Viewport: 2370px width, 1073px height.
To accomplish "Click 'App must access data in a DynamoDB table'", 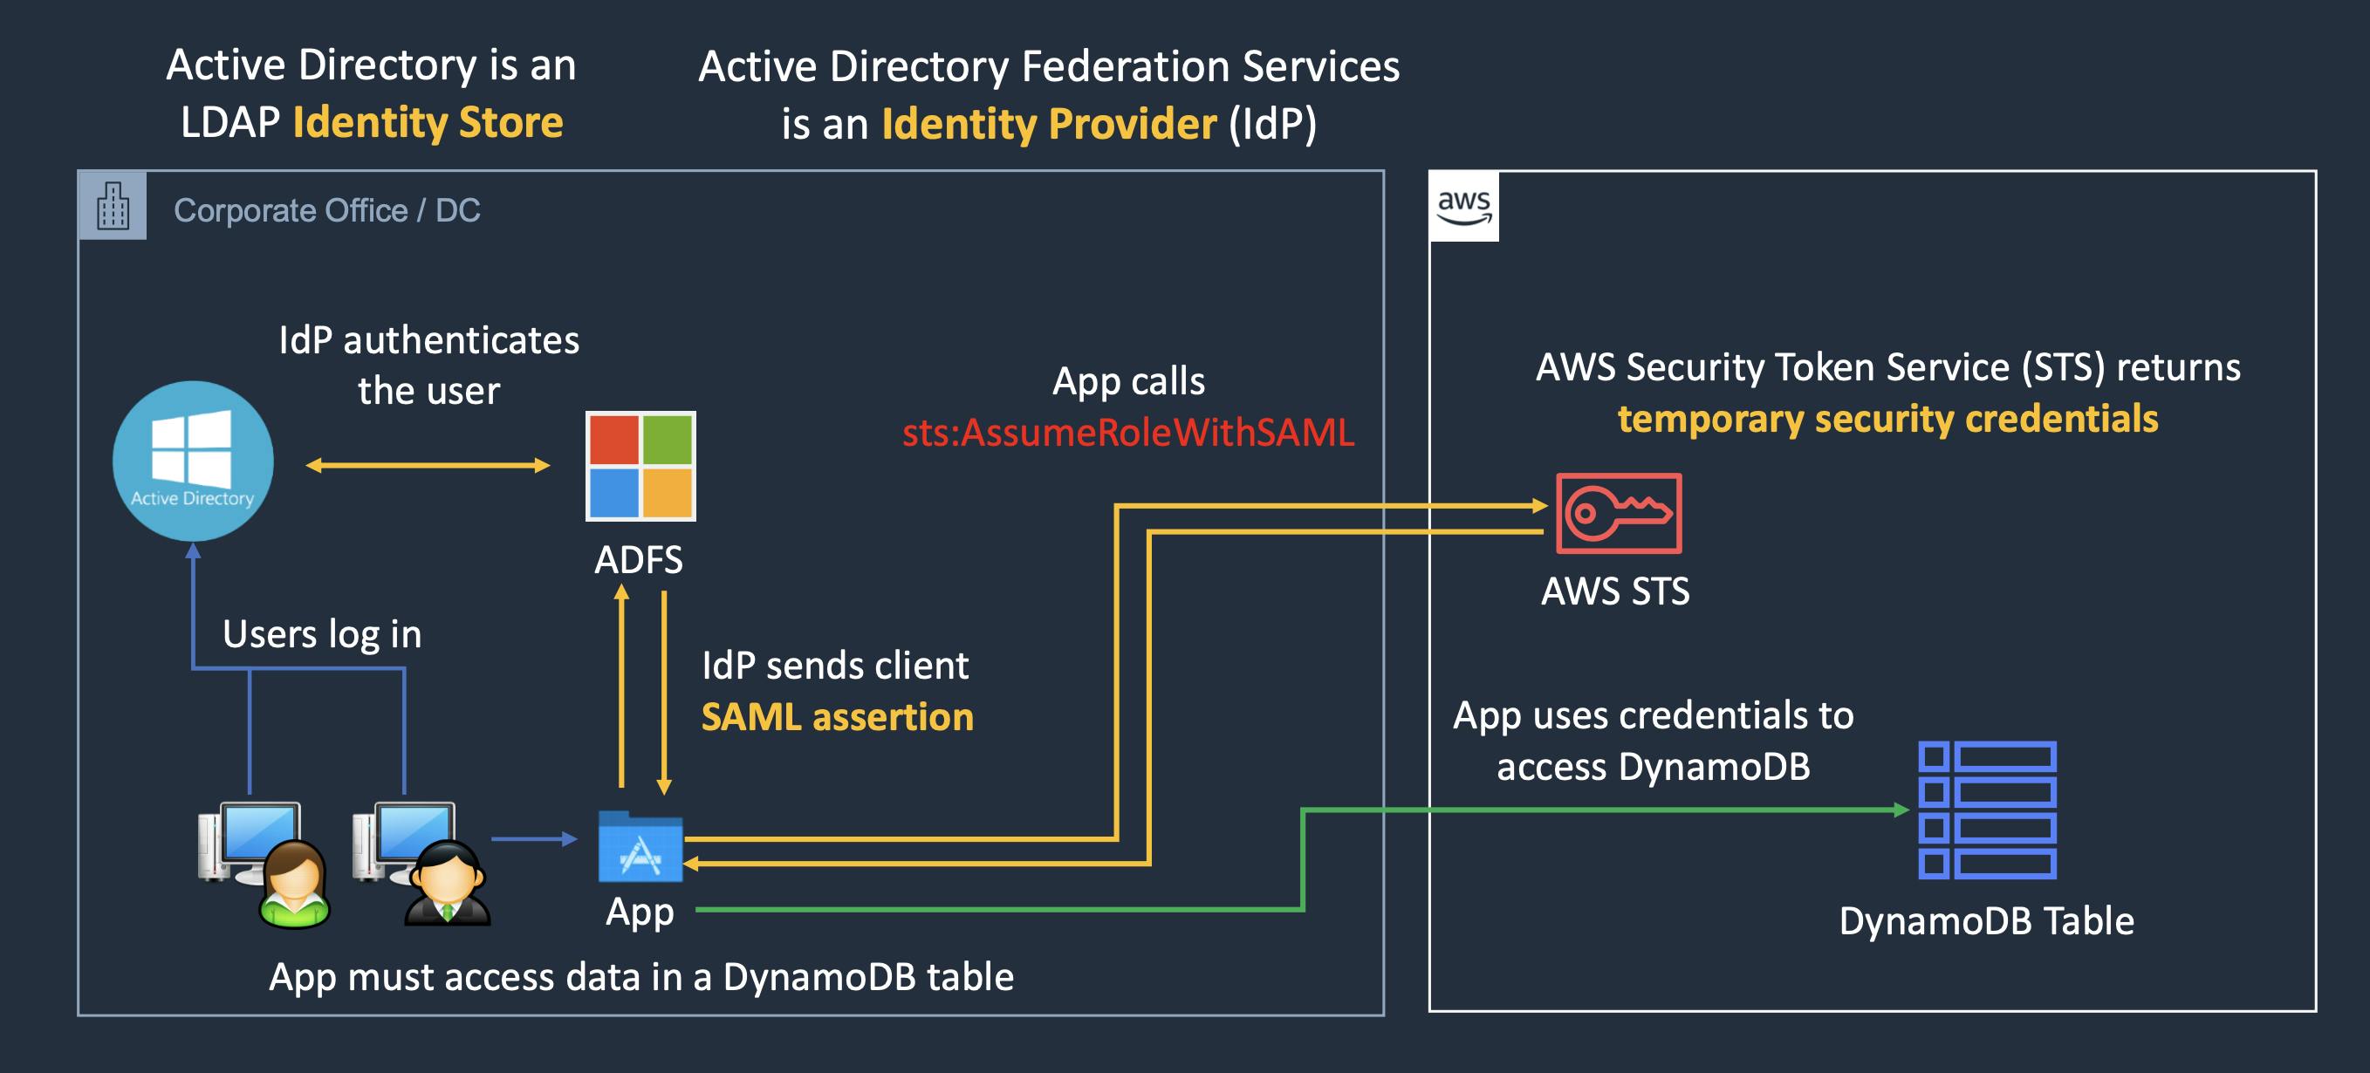I will point(641,977).
